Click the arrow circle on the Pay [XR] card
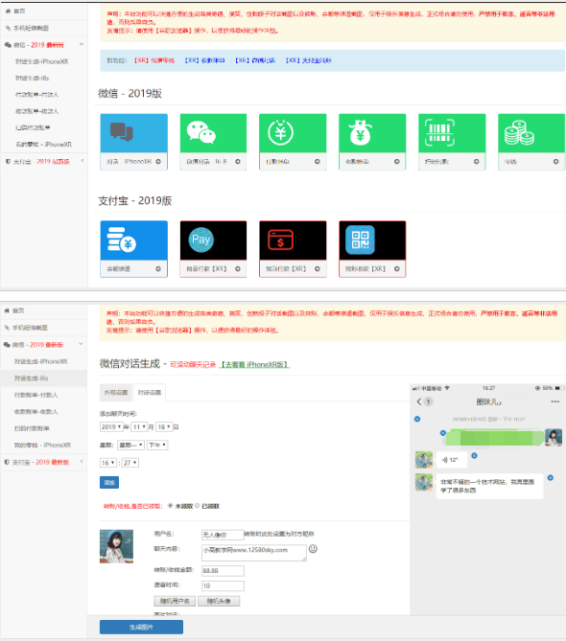Image resolution: width=566 pixels, height=641 pixels. pyautogui.click(x=237, y=268)
